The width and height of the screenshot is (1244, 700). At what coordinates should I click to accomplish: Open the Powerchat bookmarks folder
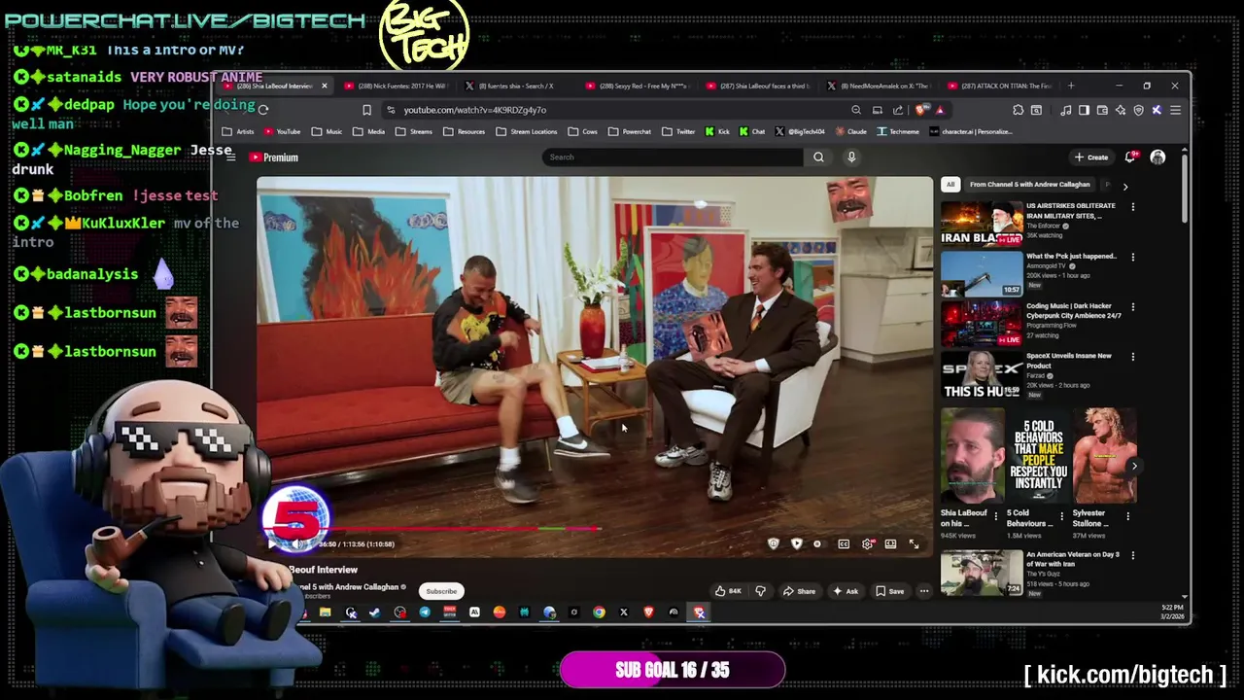pos(631,131)
